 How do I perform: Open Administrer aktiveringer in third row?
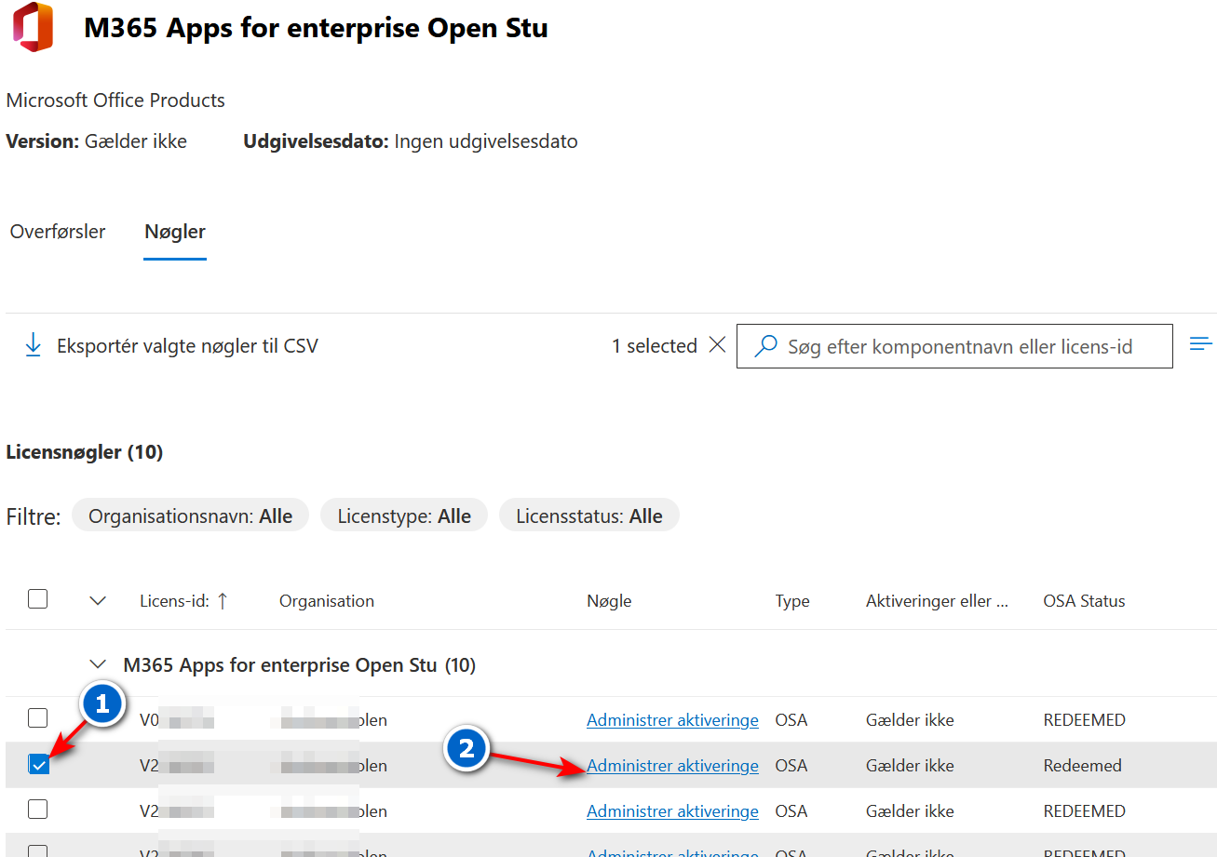coord(672,811)
